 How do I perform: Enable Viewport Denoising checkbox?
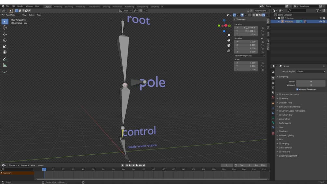(x=297, y=89)
